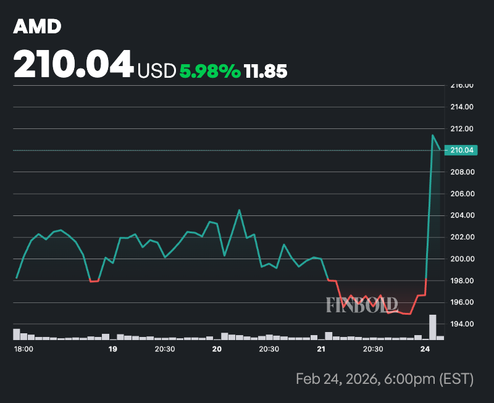The height and width of the screenshot is (403, 494).
Task: Select the first 20:30 time label
Action: point(165,348)
